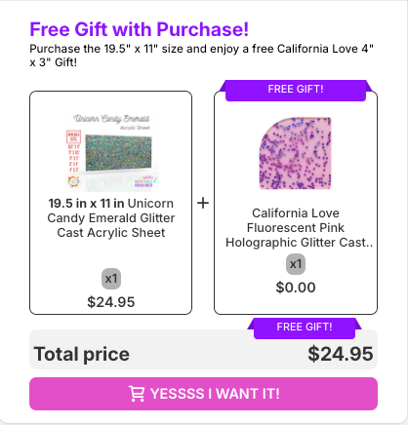Select the x1 quantity badge under Unicorn Candy

click(111, 279)
